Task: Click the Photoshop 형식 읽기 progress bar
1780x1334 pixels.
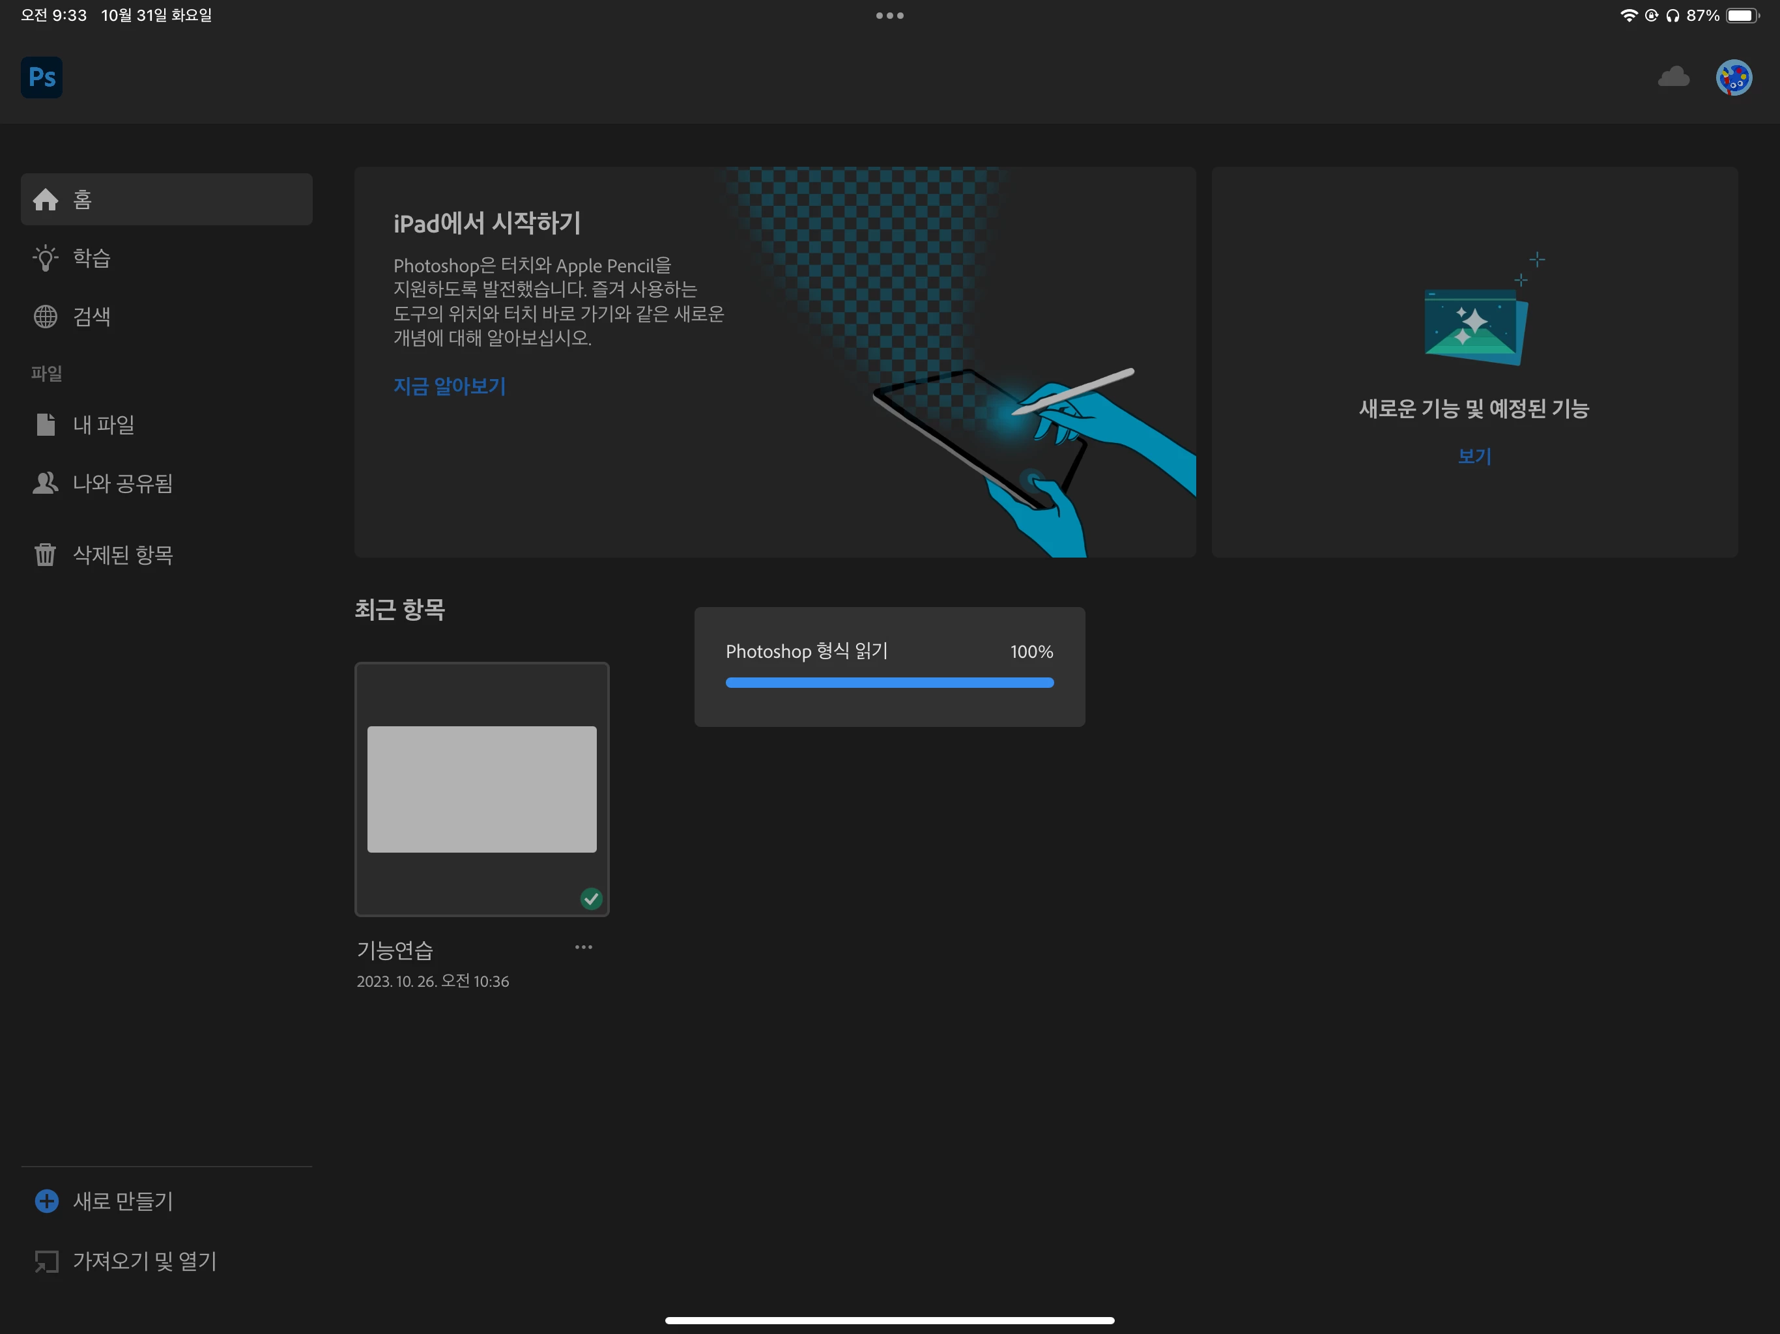Action: 889,682
